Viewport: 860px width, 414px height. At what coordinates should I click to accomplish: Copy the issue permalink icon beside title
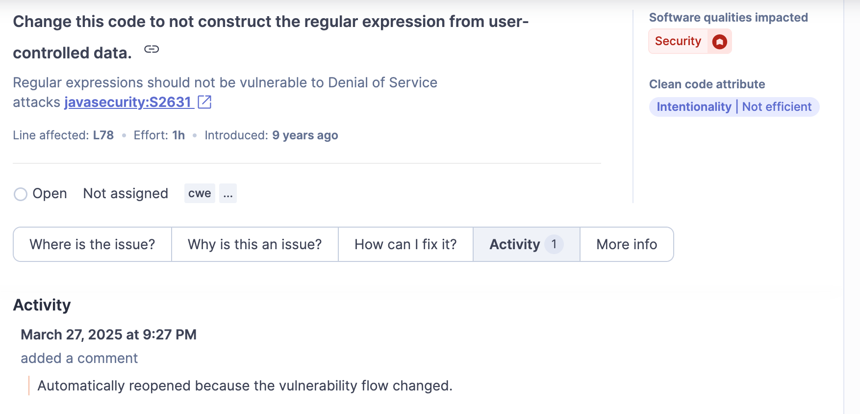[x=152, y=50]
